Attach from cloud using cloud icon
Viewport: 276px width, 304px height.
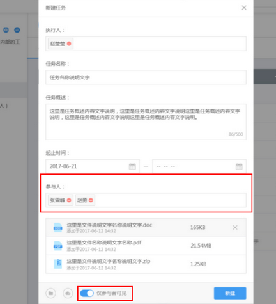[68, 293]
